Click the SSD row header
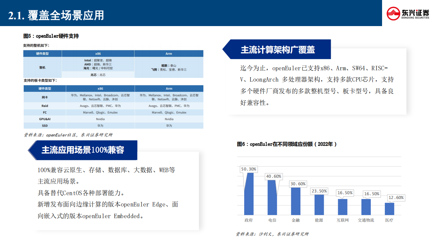 (45, 126)
